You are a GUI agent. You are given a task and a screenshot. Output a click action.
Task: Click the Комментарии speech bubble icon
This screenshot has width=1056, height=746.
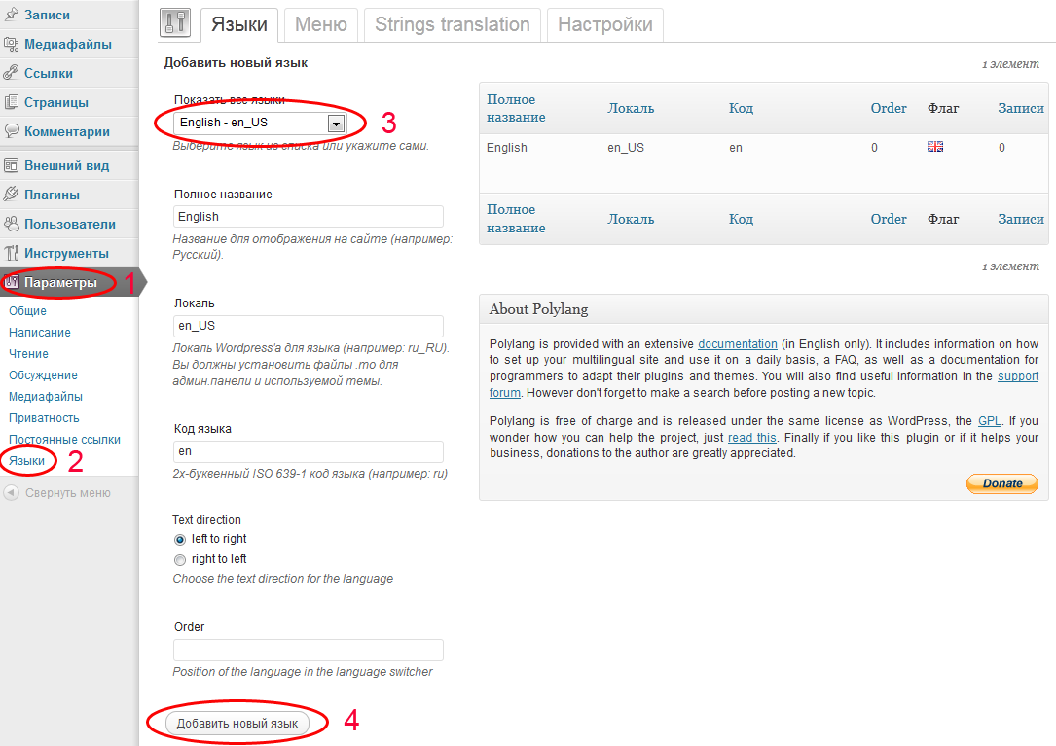point(11,131)
